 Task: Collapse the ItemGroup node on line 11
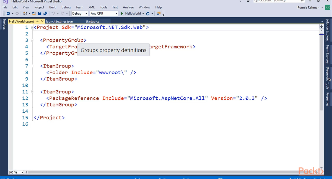click(32, 92)
